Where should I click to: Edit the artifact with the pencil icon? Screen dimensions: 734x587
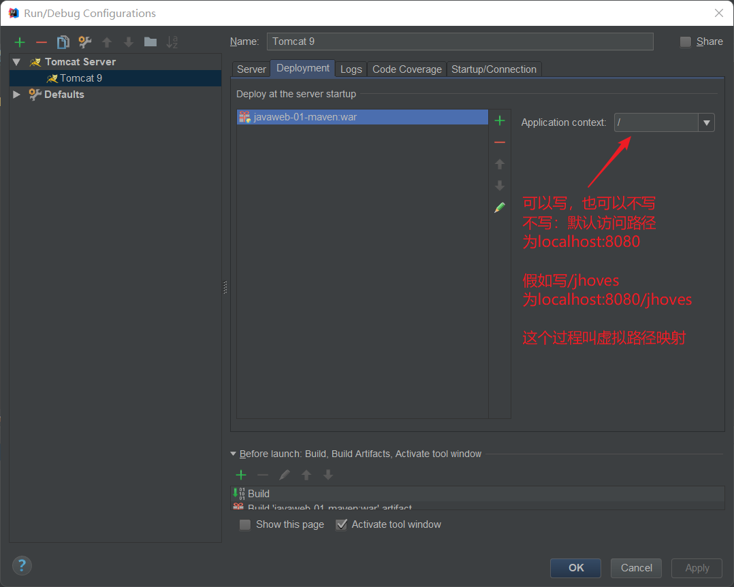pos(500,207)
